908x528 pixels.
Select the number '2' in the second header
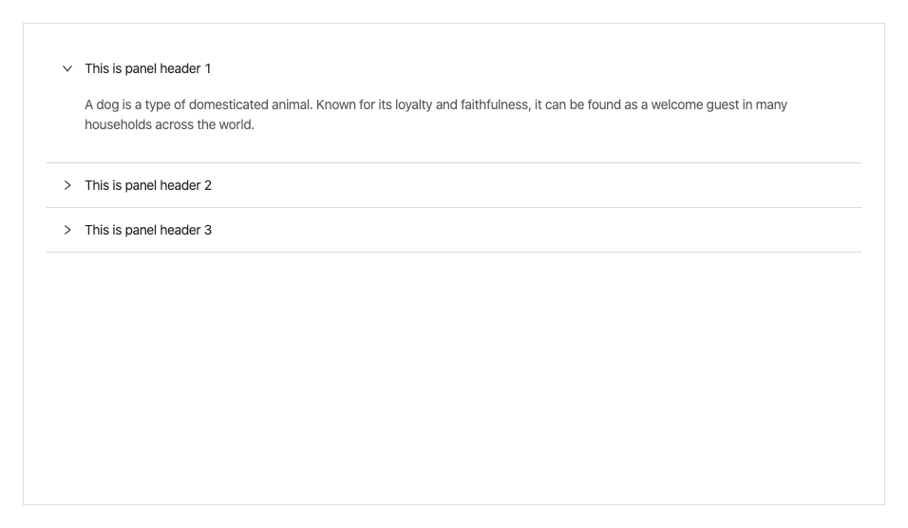(x=208, y=185)
